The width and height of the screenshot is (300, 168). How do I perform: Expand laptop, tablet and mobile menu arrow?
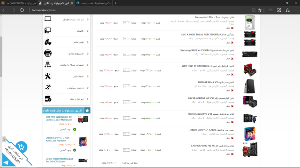click(x=88, y=20)
